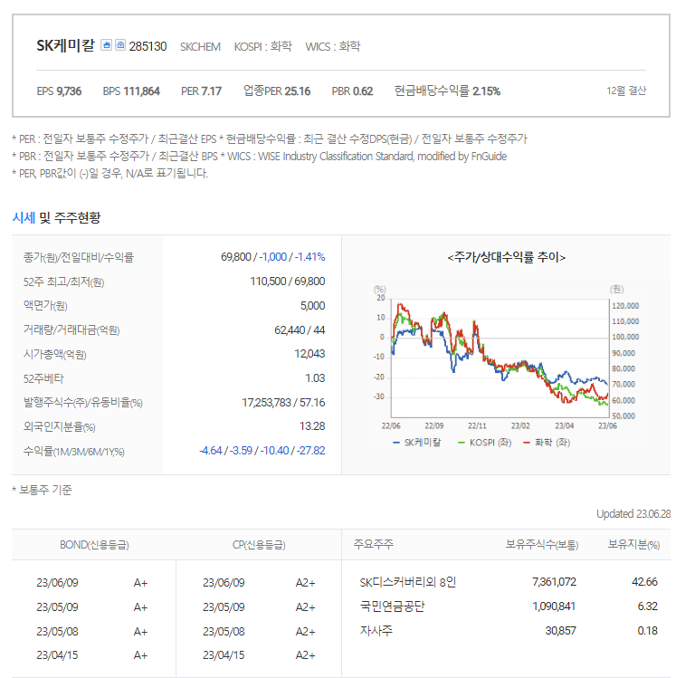Image resolution: width=676 pixels, height=678 pixels.
Task: Click the 52주베타 value 1.03
Action: coord(315,377)
